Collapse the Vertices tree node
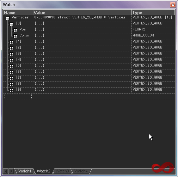 (7, 18)
